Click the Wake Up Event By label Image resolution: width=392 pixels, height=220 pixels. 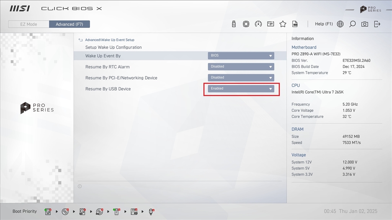(x=103, y=56)
